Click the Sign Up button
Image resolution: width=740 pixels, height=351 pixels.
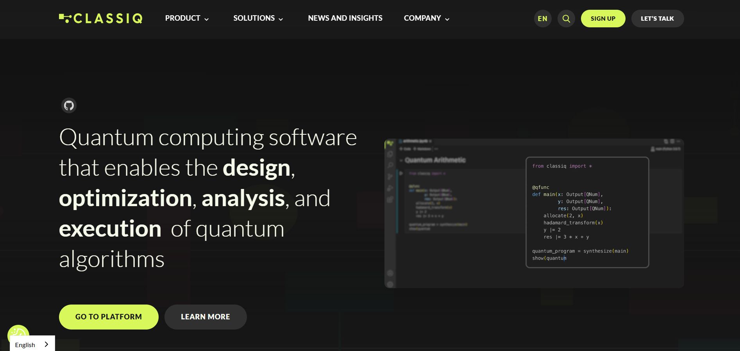click(602, 19)
